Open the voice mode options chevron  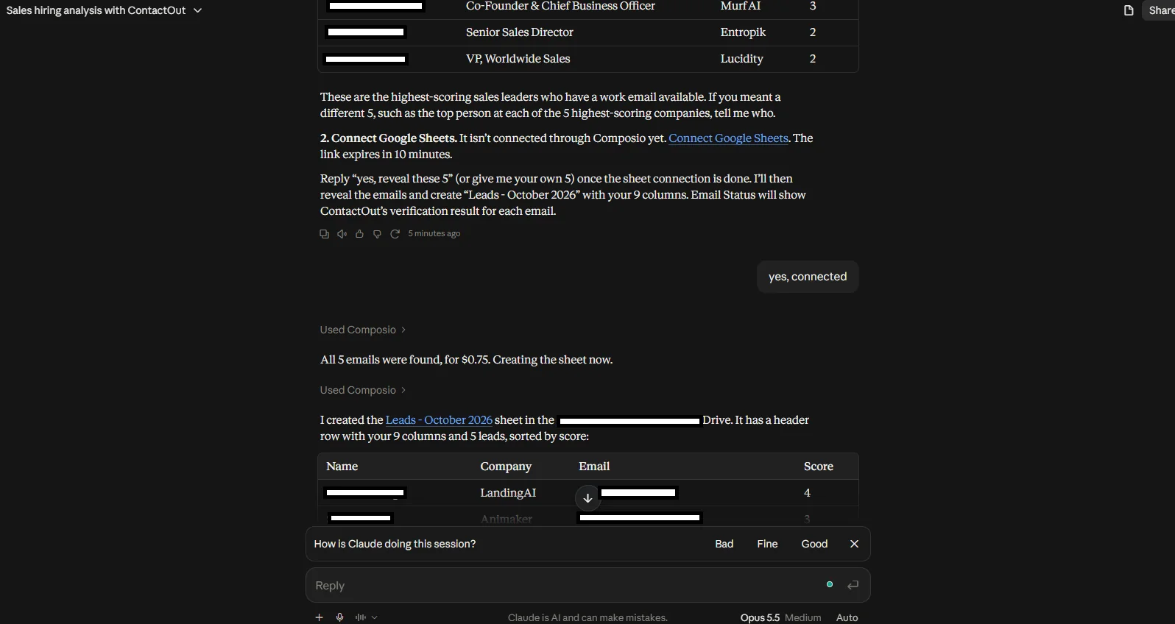(375, 617)
